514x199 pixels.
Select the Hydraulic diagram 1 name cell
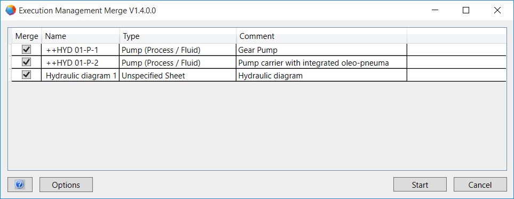click(81, 75)
